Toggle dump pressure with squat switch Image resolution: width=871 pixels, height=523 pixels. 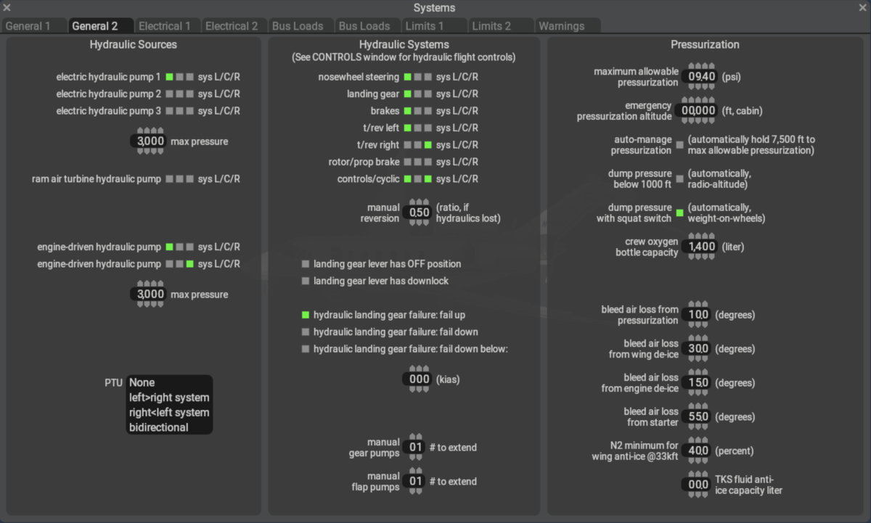tap(679, 213)
